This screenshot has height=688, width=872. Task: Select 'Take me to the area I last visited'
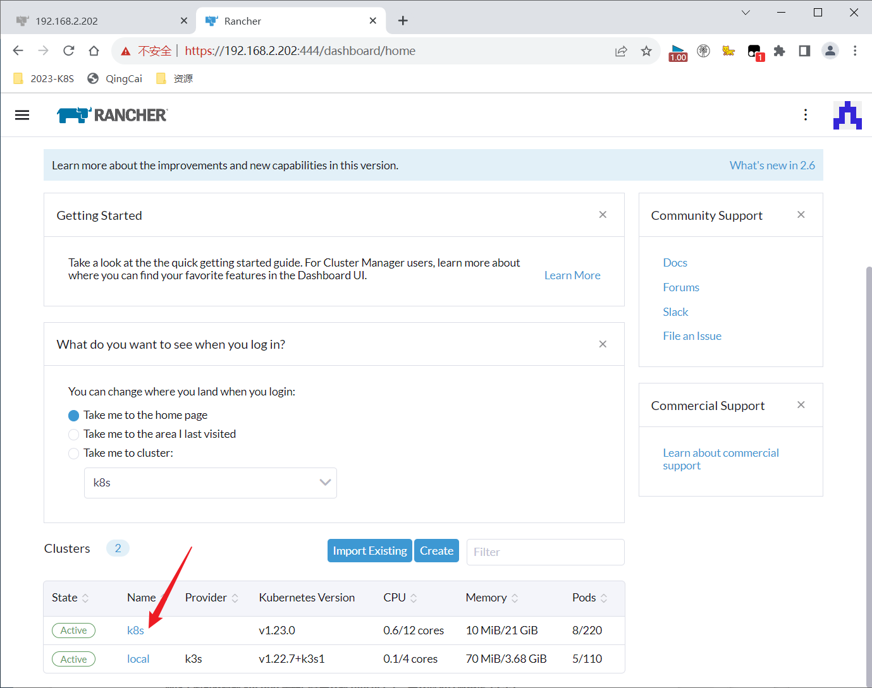pyautogui.click(x=74, y=435)
